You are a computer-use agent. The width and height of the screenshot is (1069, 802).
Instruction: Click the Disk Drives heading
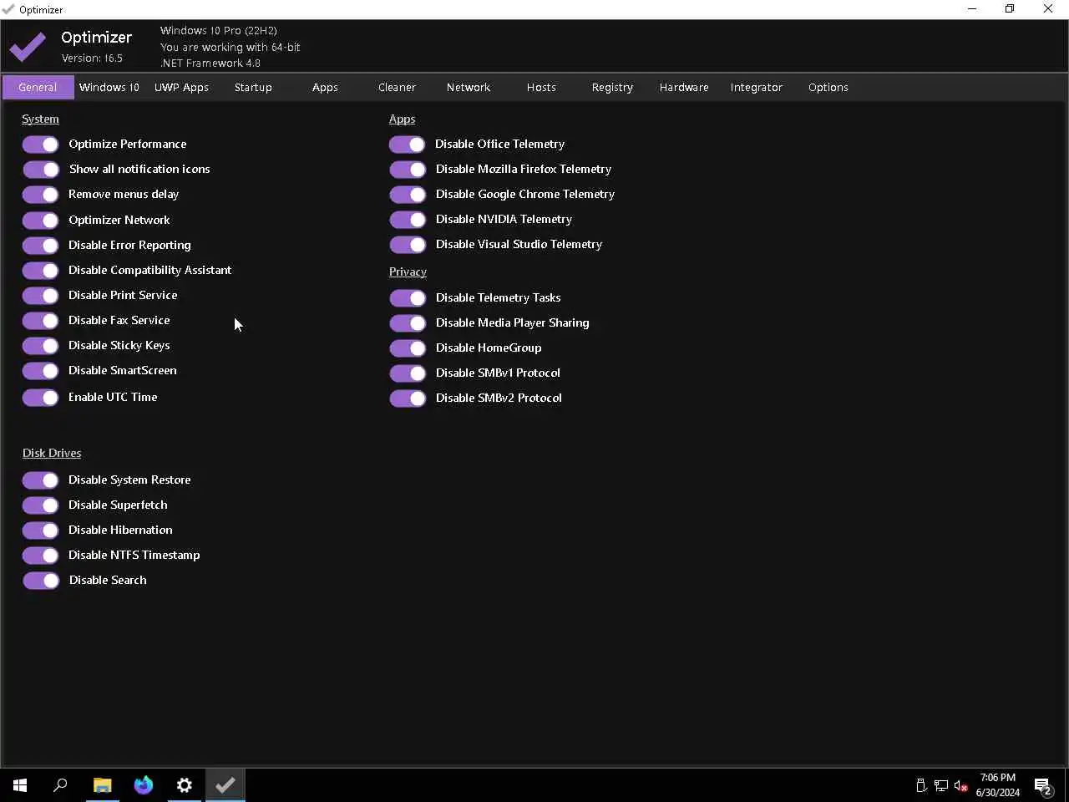tap(52, 454)
